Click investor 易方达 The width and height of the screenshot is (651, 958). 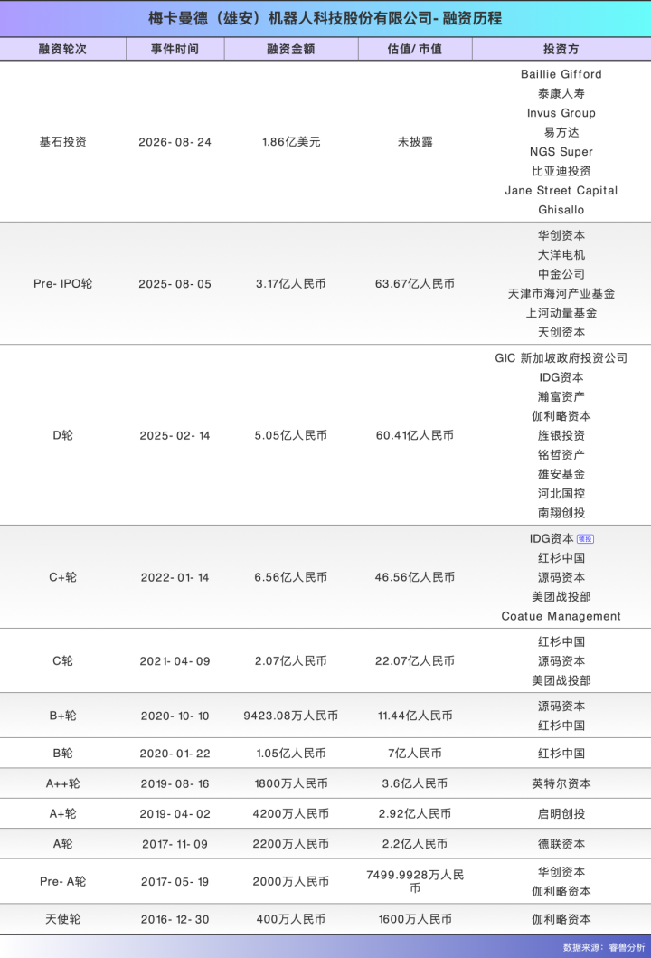[561, 132]
